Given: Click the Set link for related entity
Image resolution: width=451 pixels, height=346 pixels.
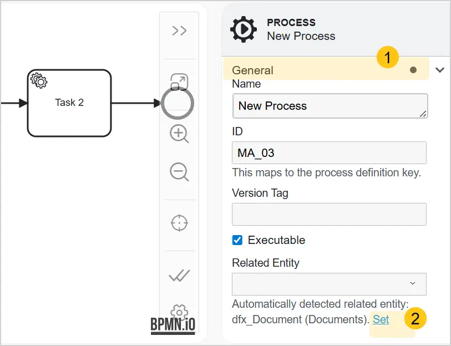Looking at the screenshot, I should (x=381, y=319).
